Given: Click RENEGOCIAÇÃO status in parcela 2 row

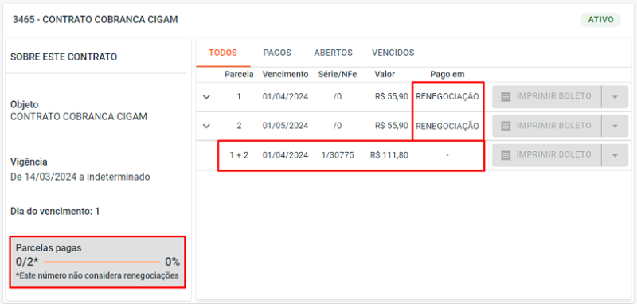Looking at the screenshot, I should tap(447, 126).
